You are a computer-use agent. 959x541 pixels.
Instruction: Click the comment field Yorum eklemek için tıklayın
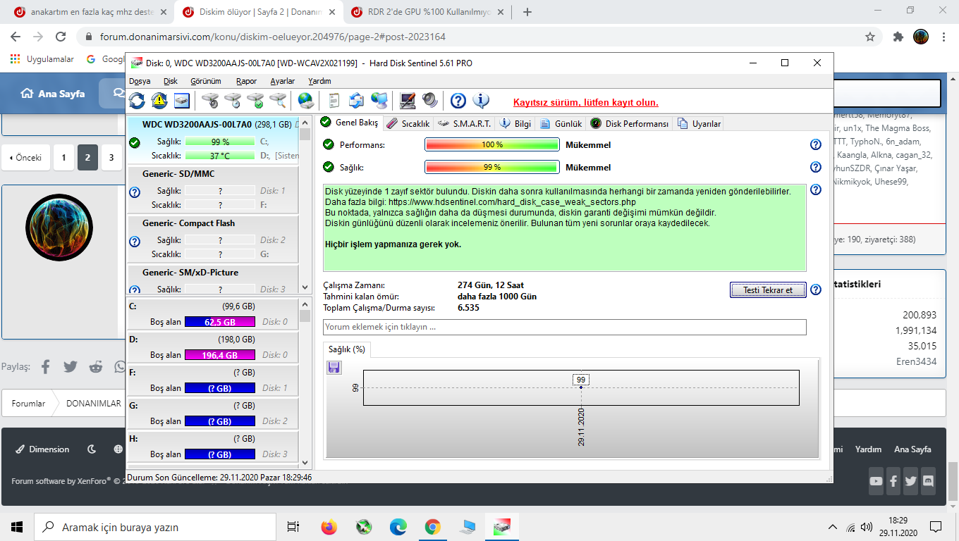pyautogui.click(x=565, y=327)
